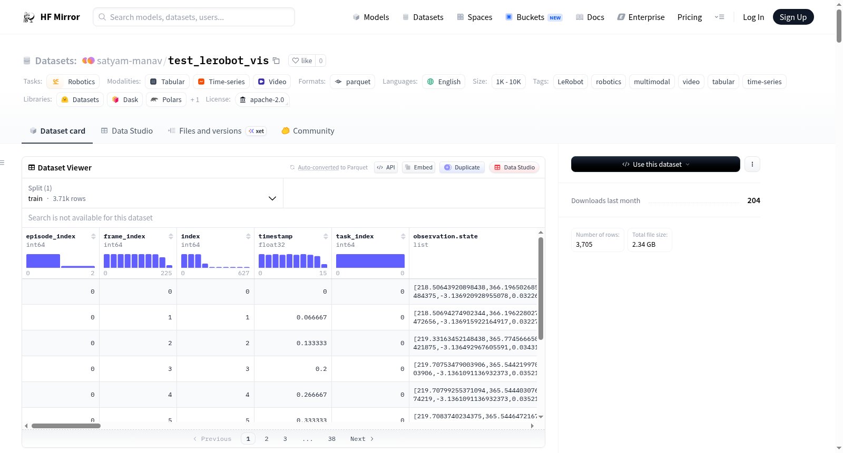Focus the search models input field
Viewport: 843px width, 453px height.
click(194, 17)
